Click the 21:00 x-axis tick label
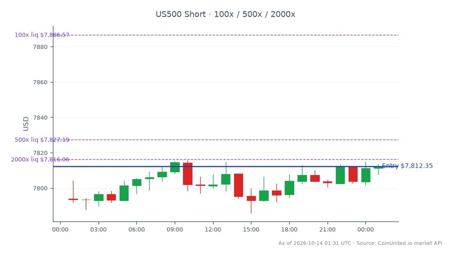This screenshot has height=257, width=453. (x=328, y=230)
